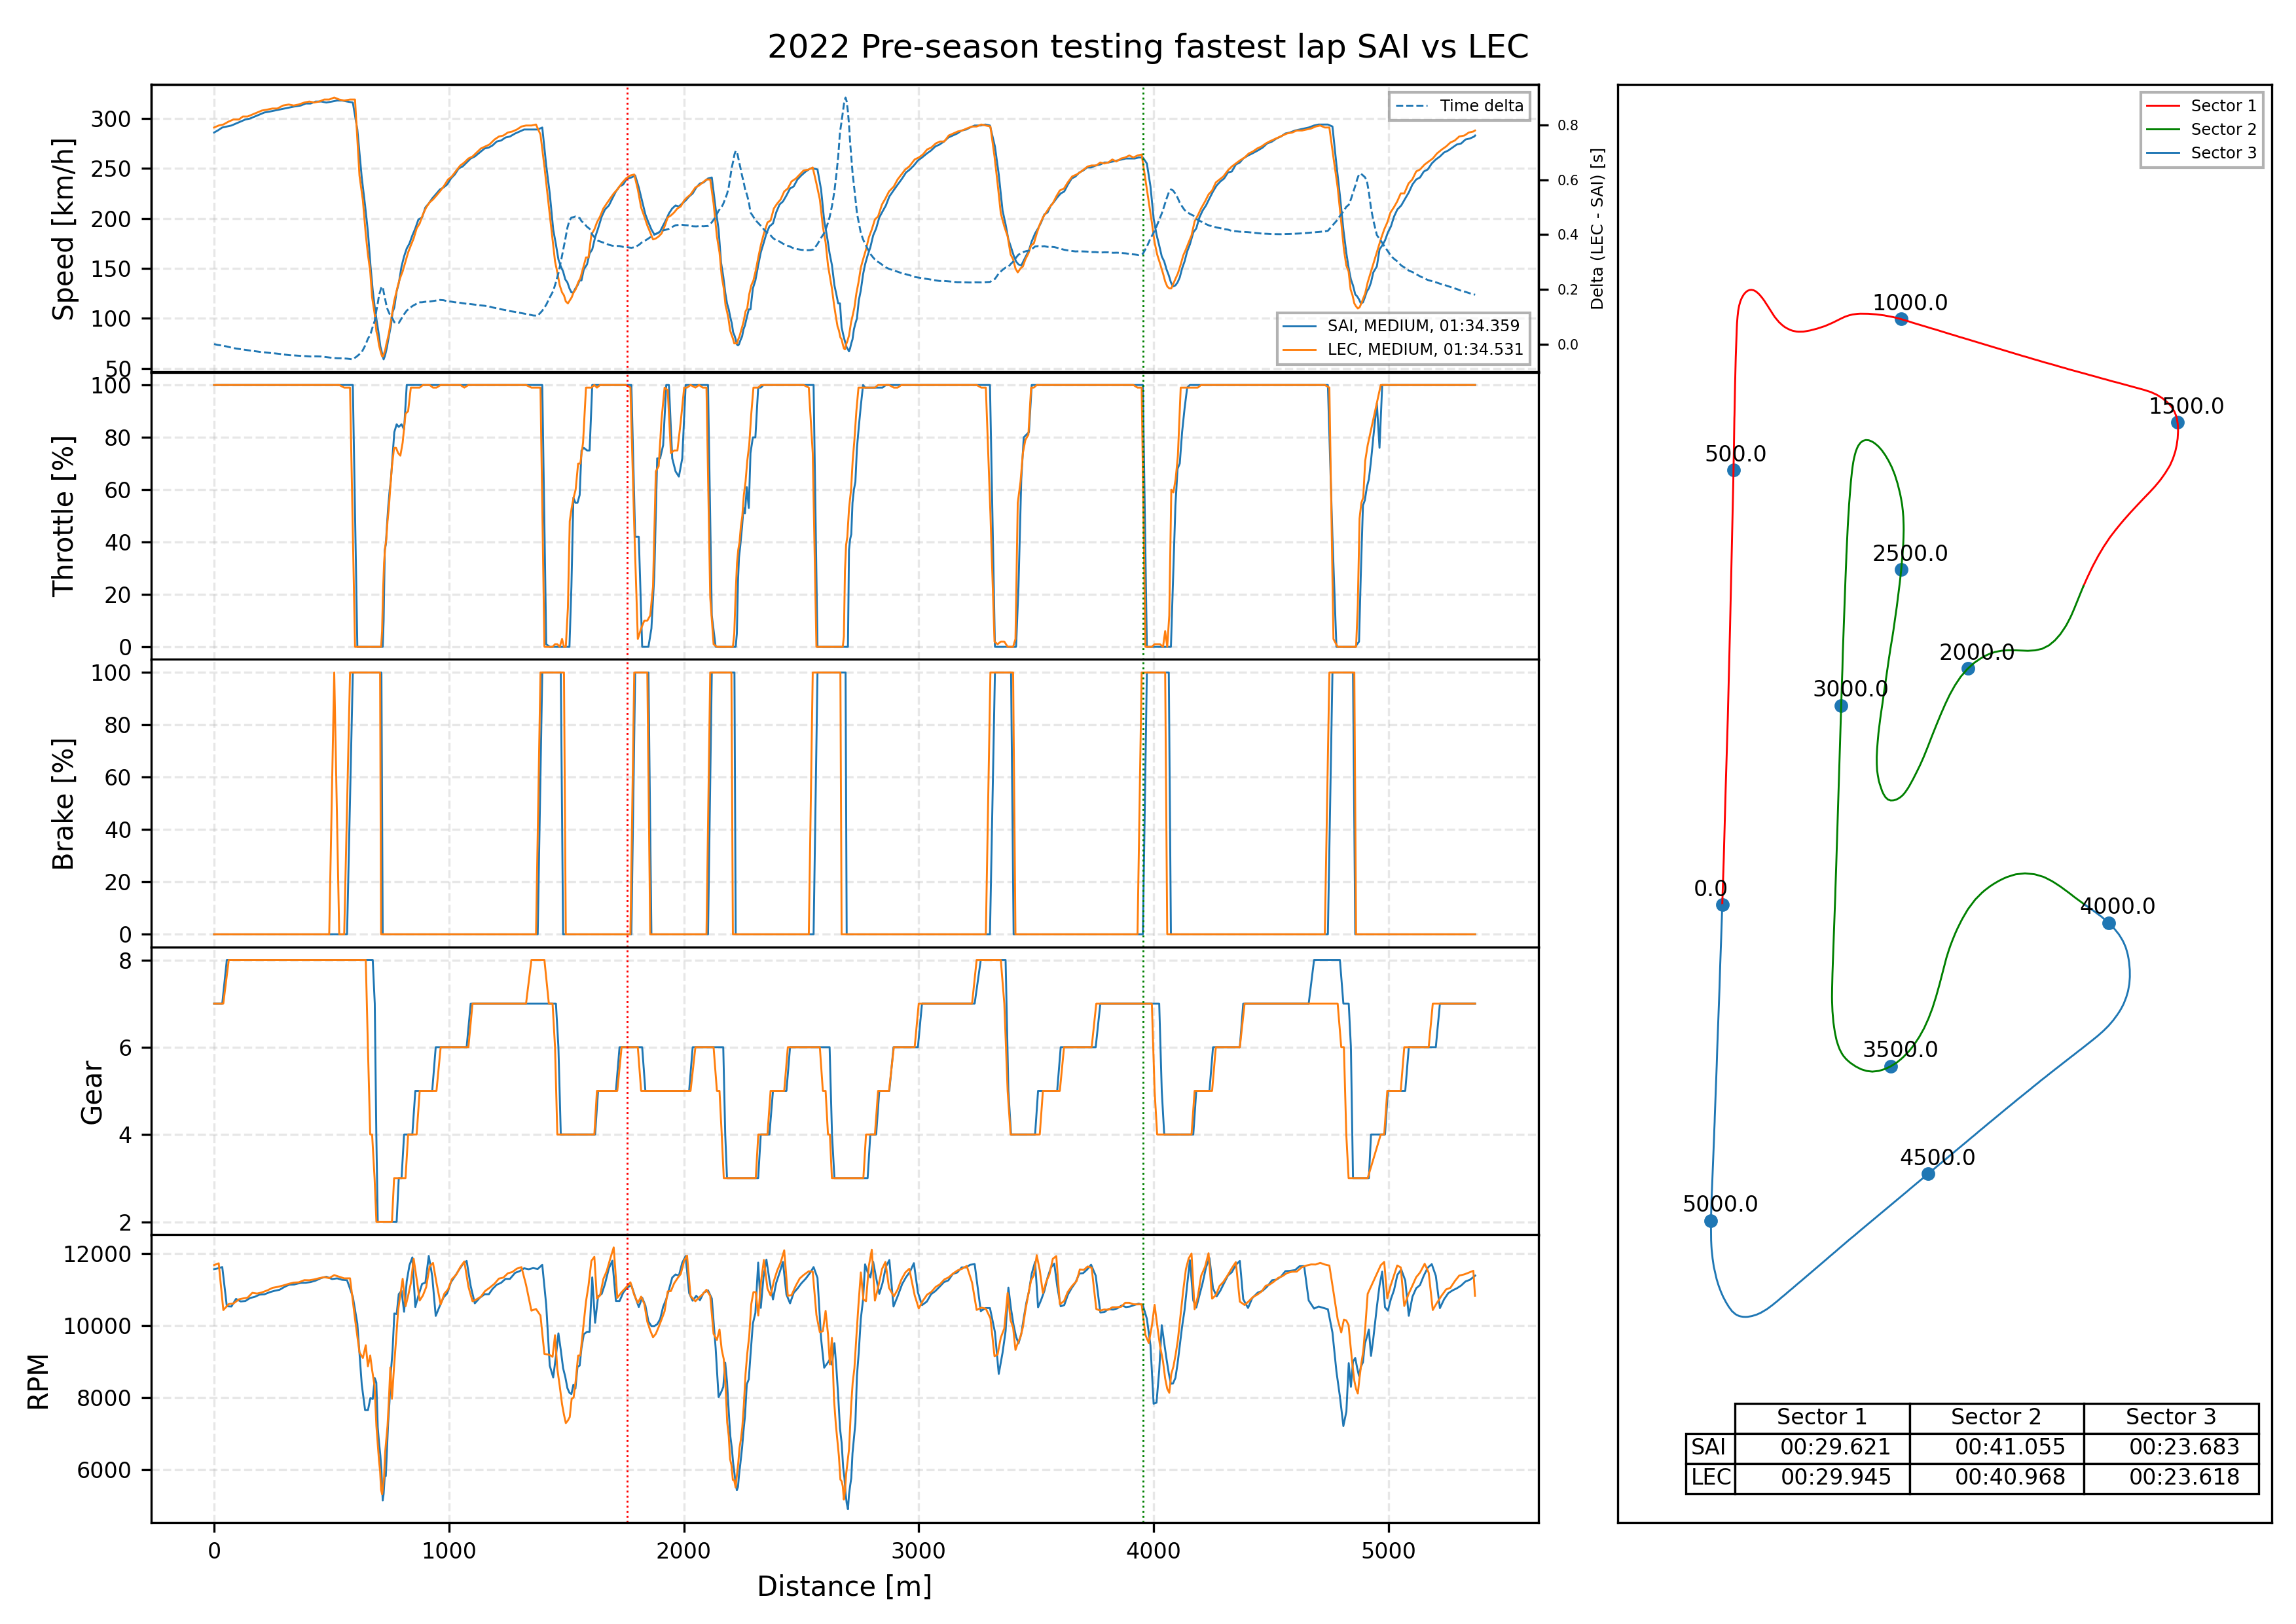The width and height of the screenshot is (2296, 1624).
Task: Click the table cell '00:23.683'
Action: [x=2171, y=1448]
